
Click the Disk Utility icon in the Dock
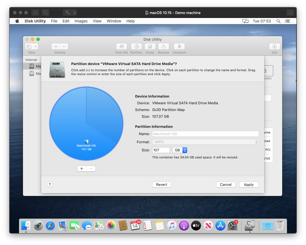point(250,226)
